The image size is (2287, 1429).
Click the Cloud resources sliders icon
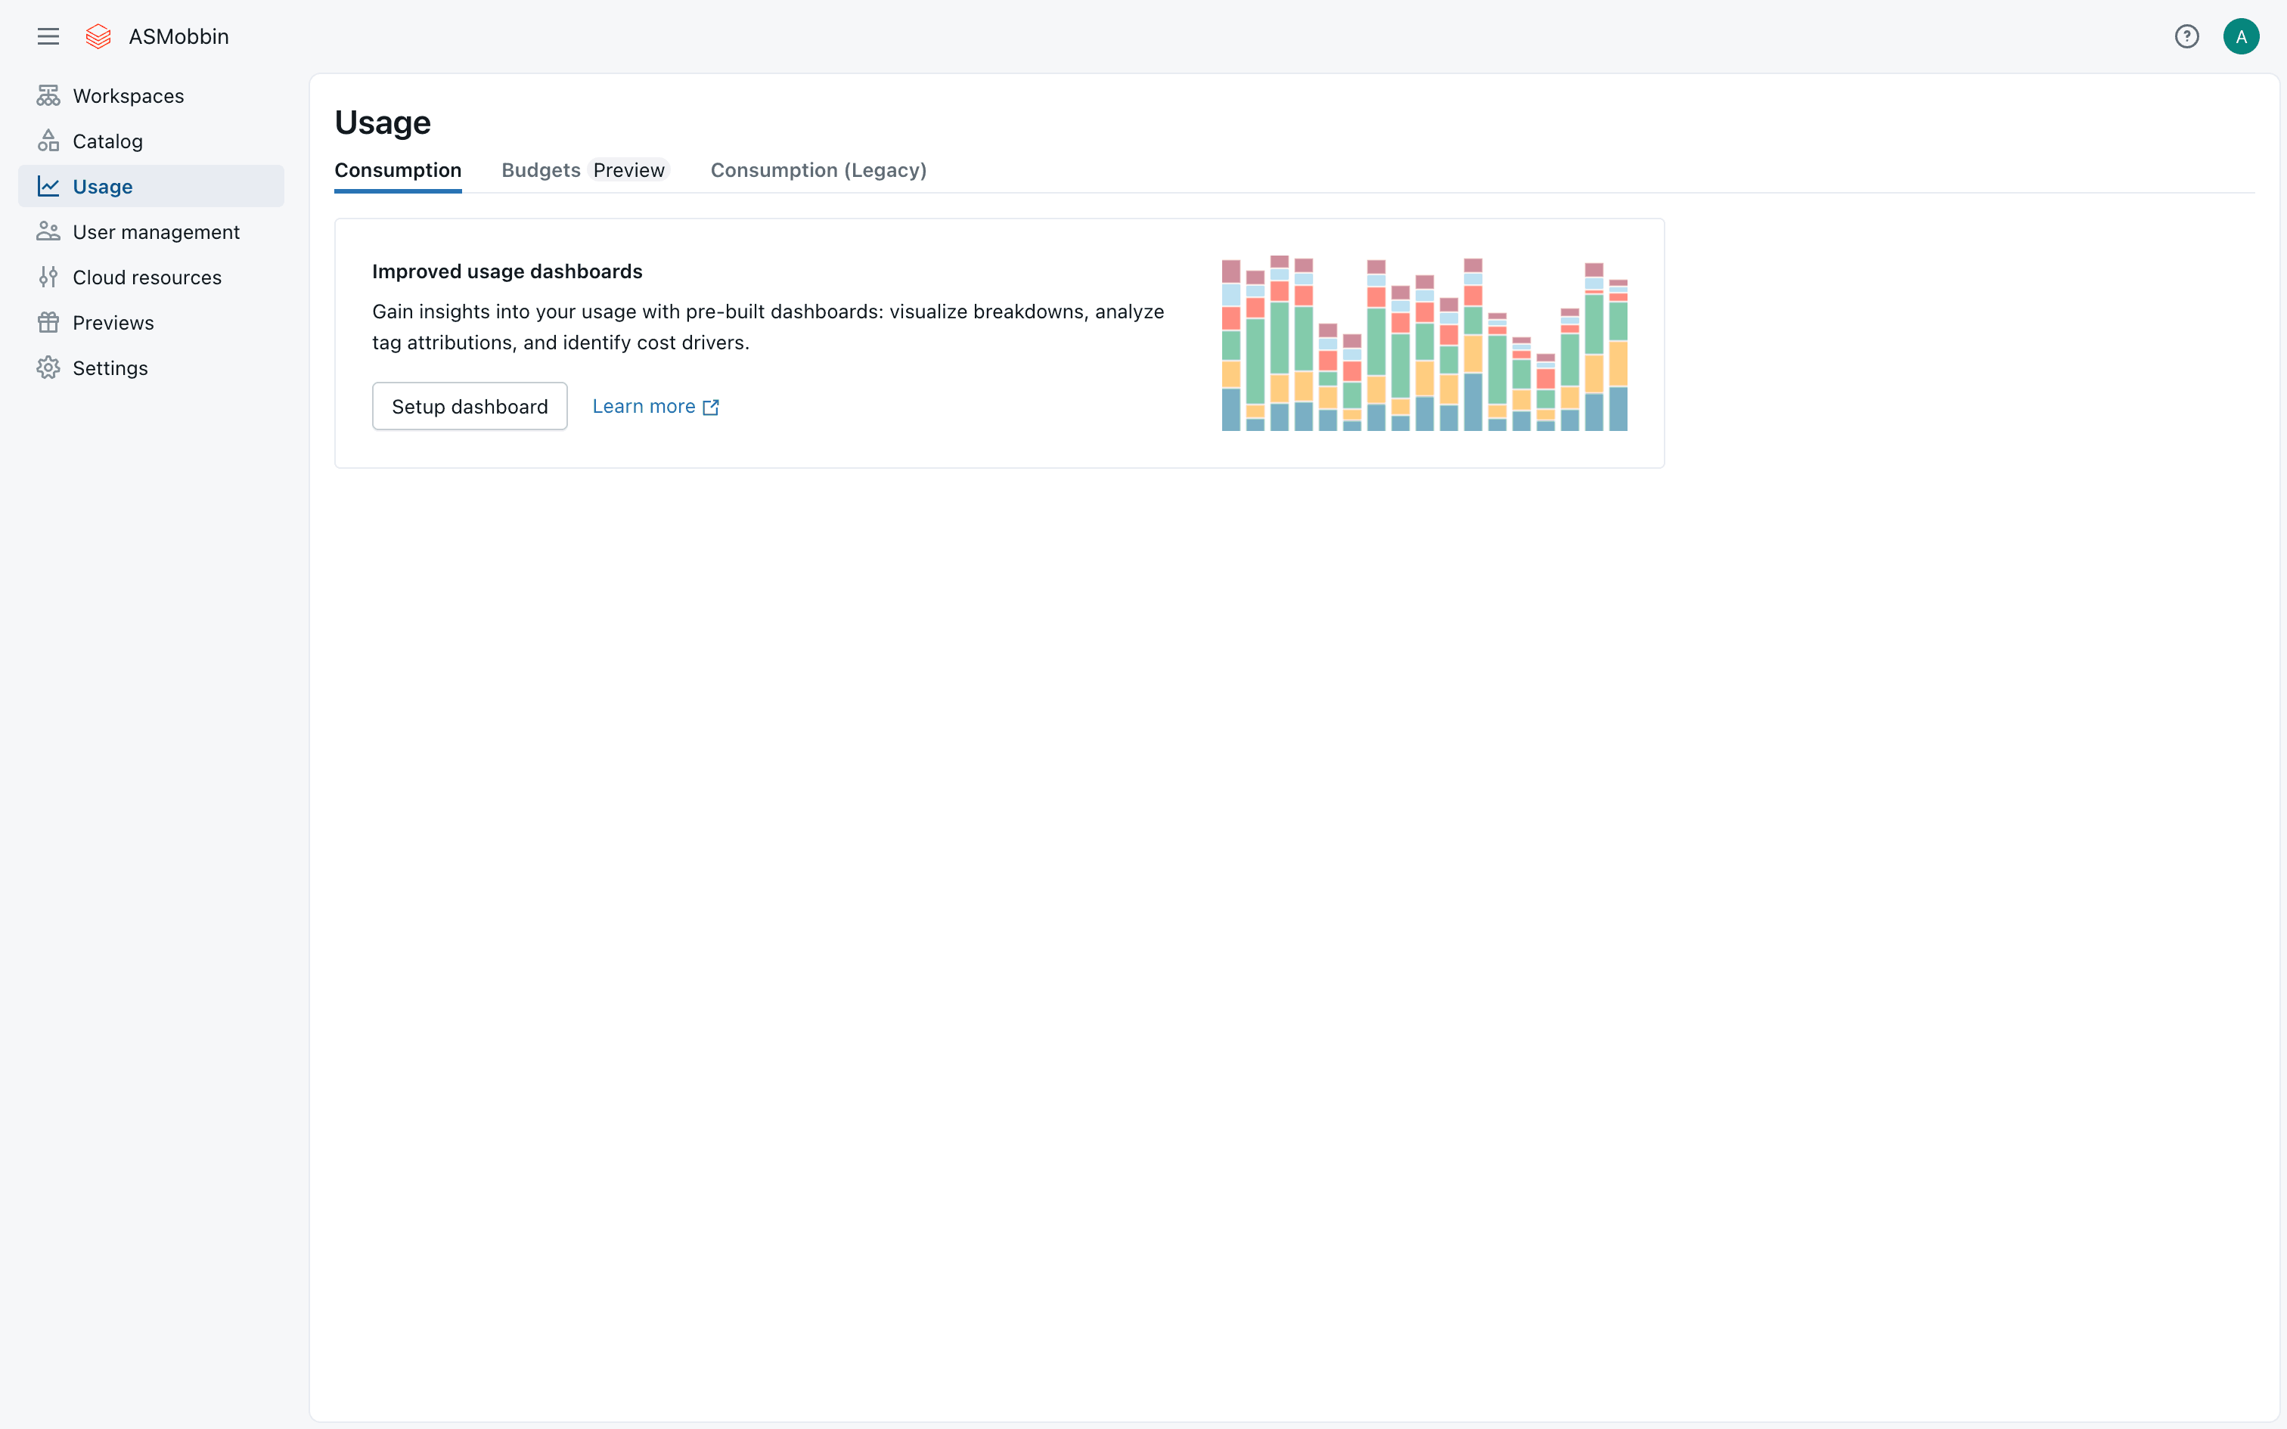pyautogui.click(x=48, y=277)
